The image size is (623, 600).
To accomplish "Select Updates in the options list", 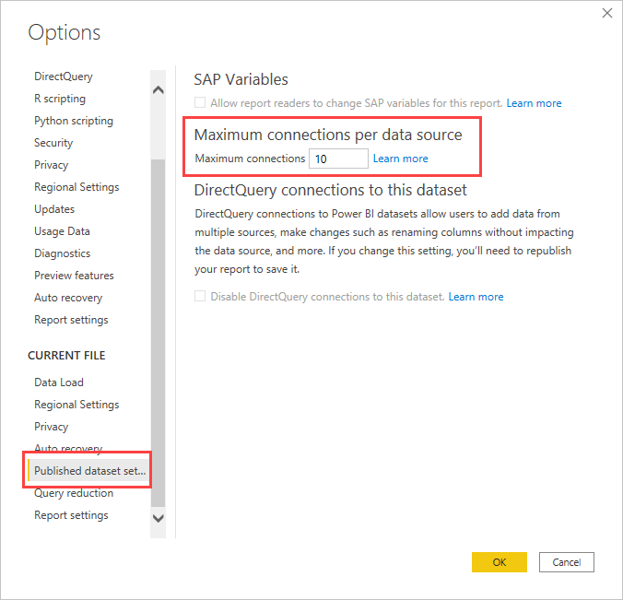I will [54, 209].
